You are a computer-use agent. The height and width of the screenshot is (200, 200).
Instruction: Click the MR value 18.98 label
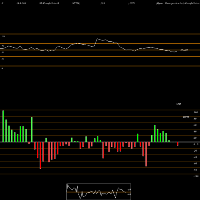pos(186,117)
